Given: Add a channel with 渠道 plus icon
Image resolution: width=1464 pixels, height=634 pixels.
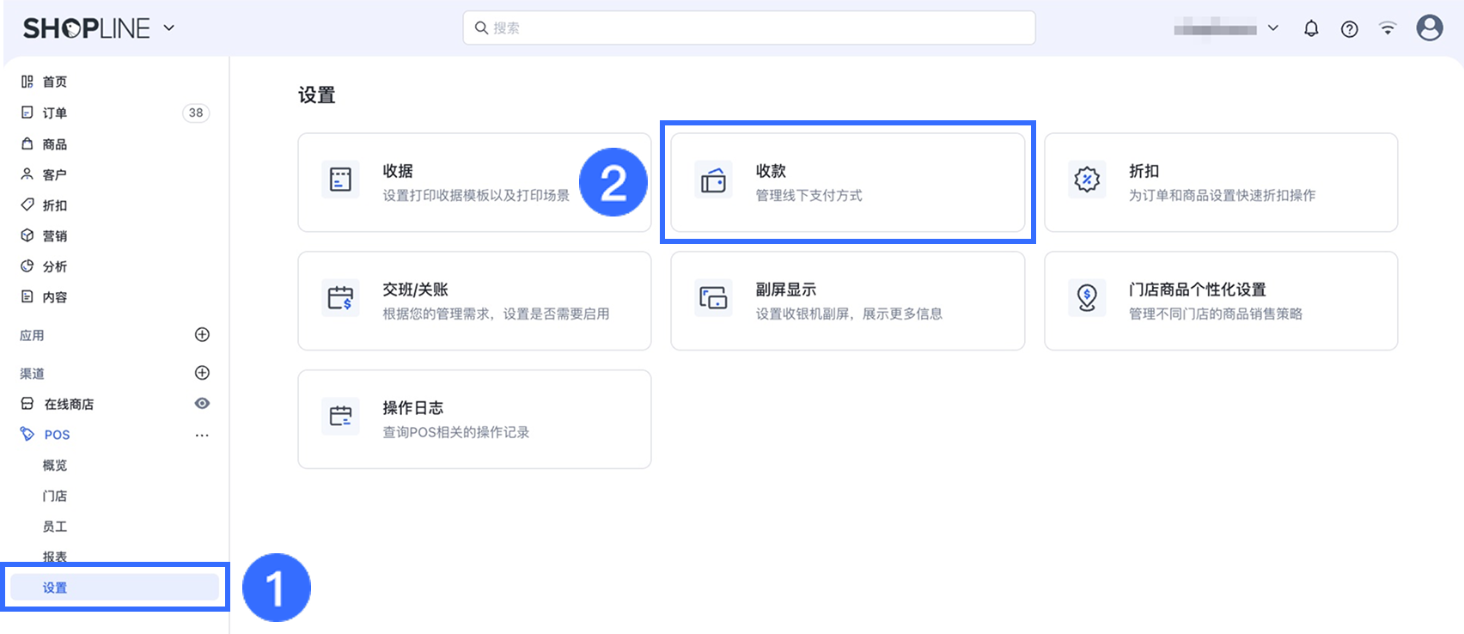Looking at the screenshot, I should coord(203,373).
